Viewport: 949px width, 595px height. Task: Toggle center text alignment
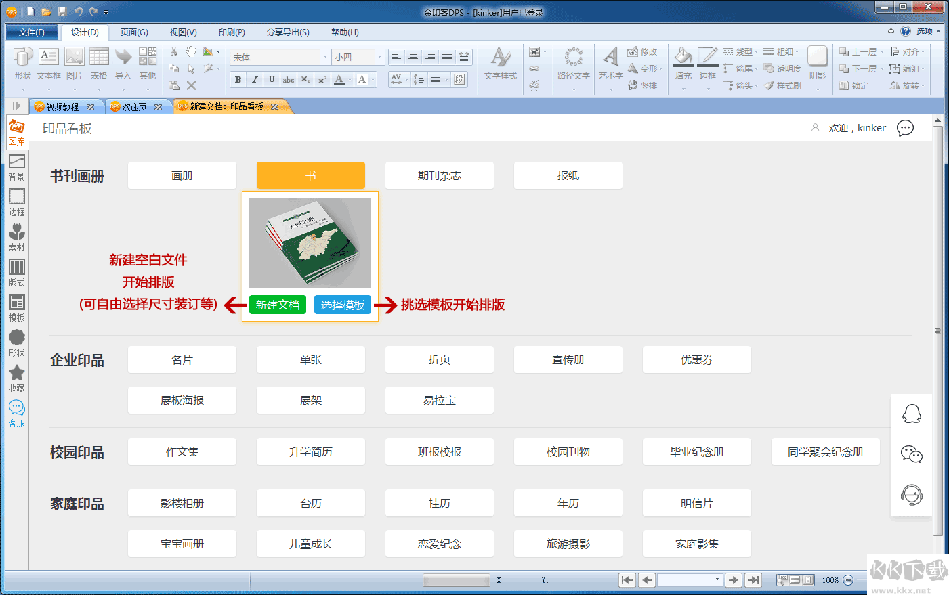click(413, 57)
